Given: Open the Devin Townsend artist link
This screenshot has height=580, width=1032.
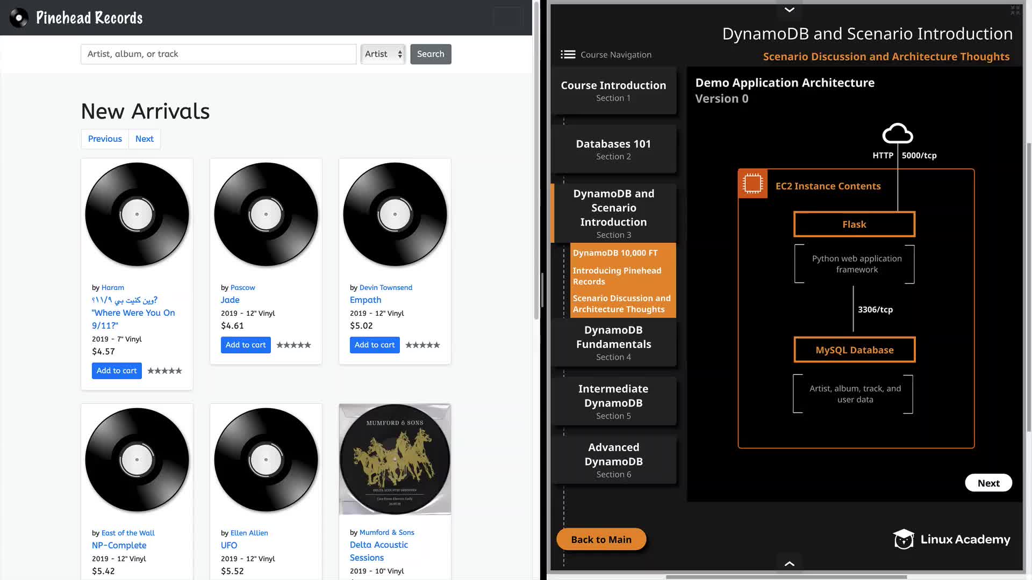Looking at the screenshot, I should (x=385, y=288).
